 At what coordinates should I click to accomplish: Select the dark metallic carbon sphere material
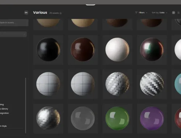48,118
